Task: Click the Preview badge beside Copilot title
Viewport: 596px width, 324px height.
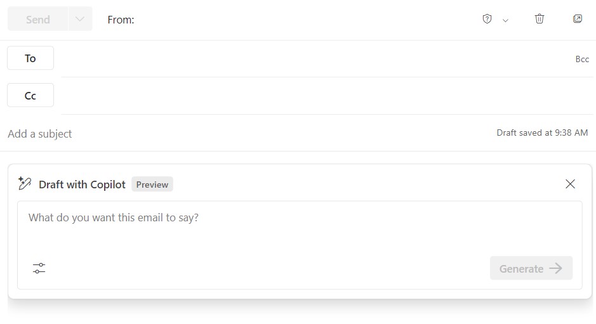Action: tap(152, 185)
